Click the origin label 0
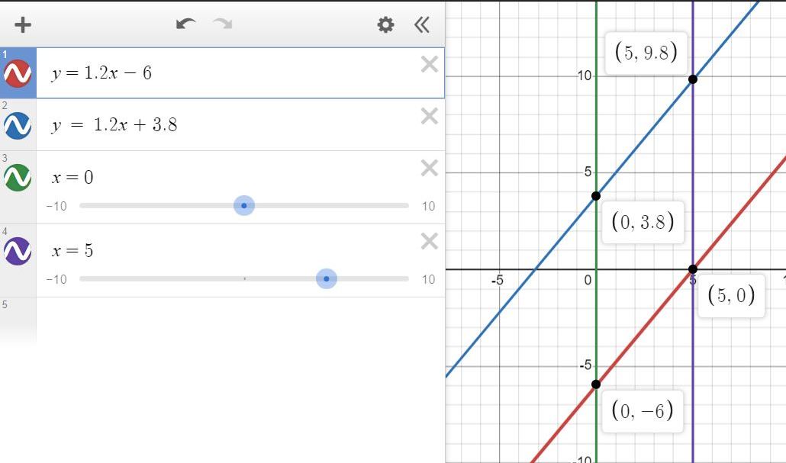Viewport: 786px width, 463px height. [588, 280]
